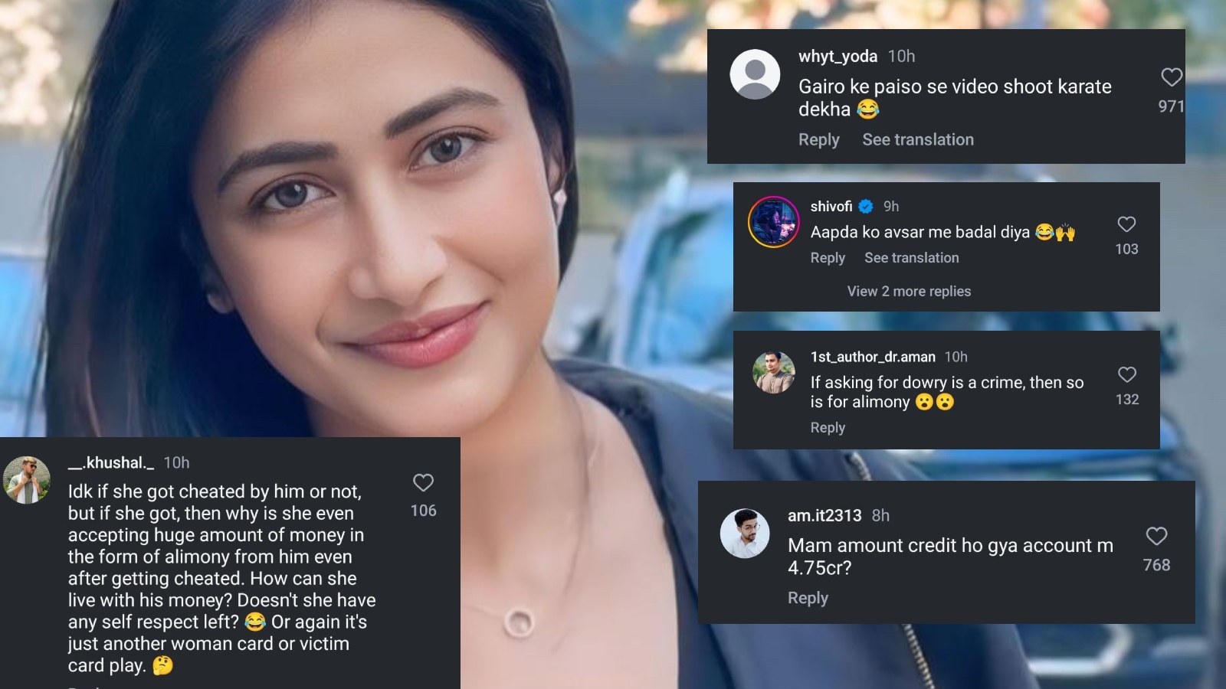1226x689 pixels.
Task: Tap heart icon on shivofi's comment
Action: click(x=1126, y=224)
